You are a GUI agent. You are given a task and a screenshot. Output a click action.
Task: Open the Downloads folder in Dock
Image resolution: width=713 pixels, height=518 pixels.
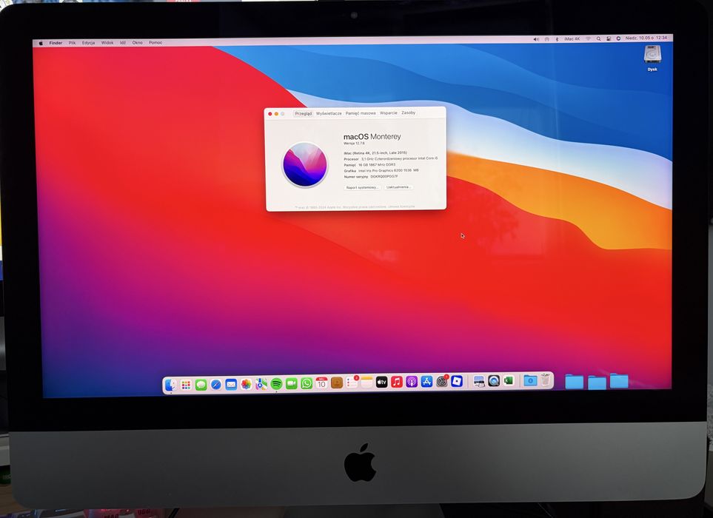(530, 380)
